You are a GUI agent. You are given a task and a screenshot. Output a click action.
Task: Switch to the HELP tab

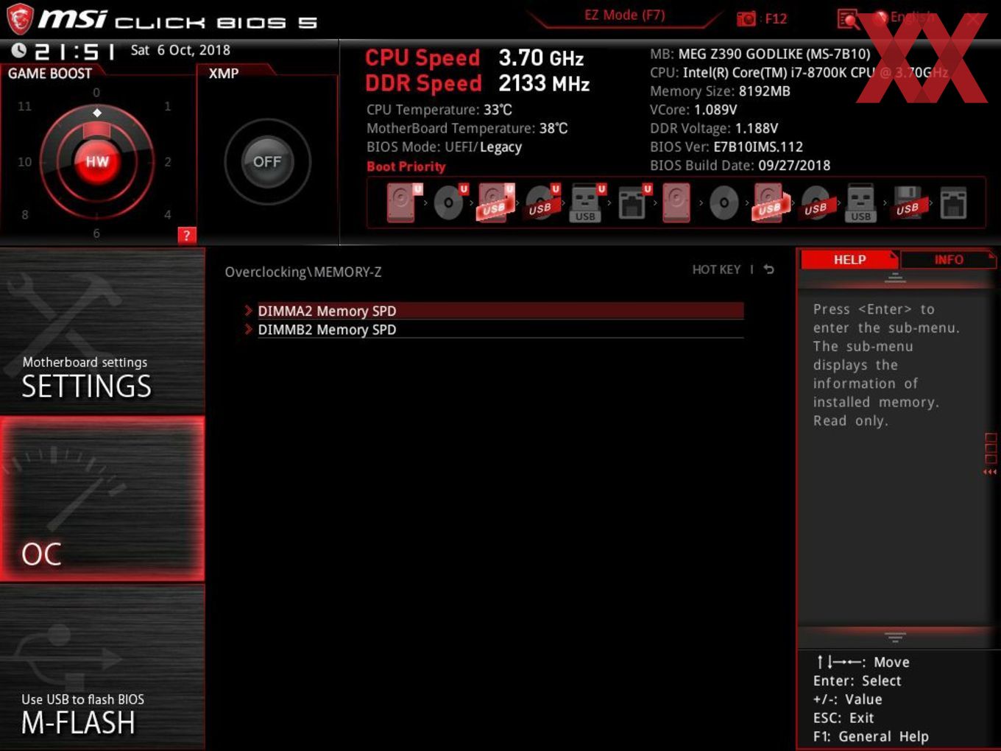[849, 259]
